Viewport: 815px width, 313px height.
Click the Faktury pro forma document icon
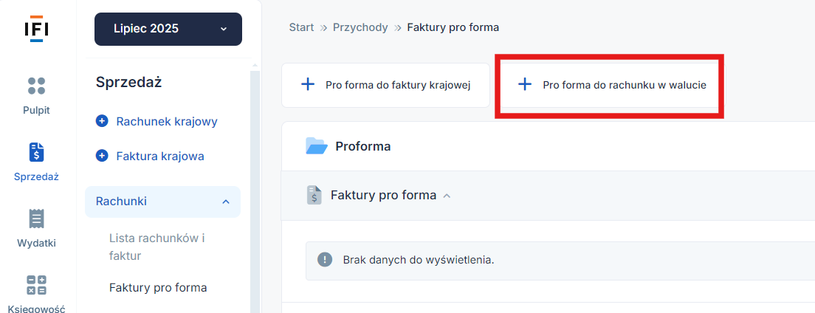point(314,196)
